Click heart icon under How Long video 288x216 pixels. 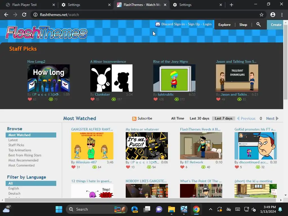(30, 99)
